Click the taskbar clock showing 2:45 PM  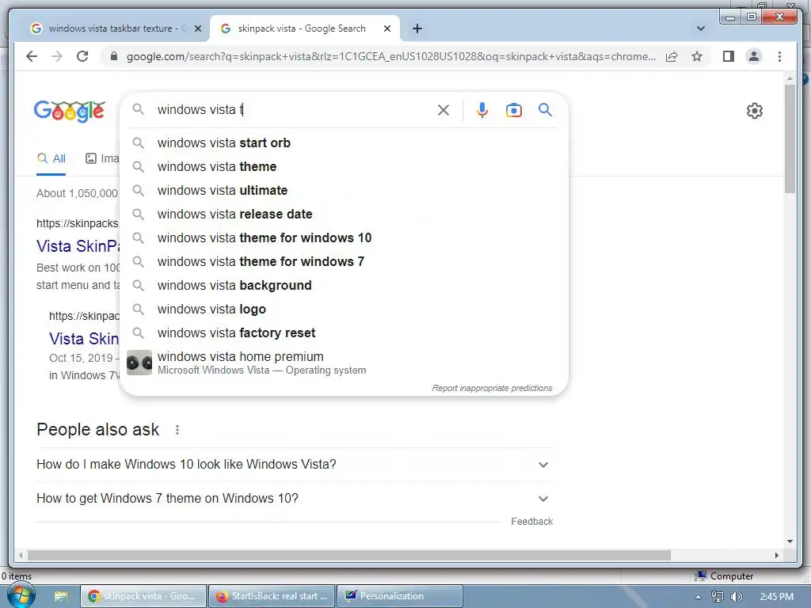click(776, 597)
